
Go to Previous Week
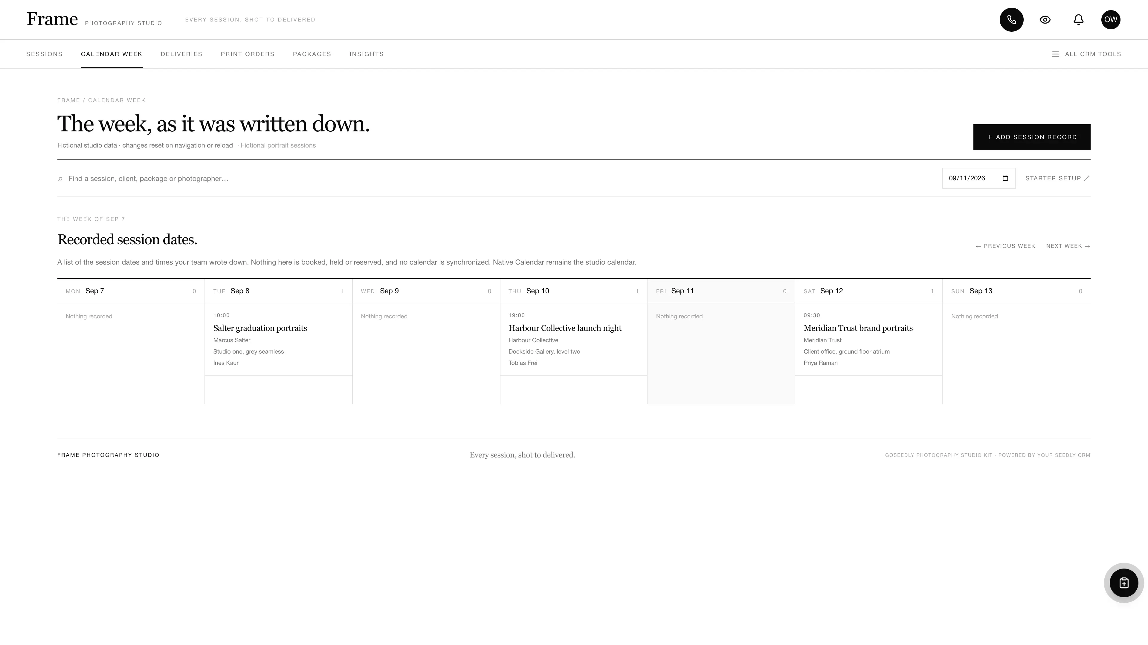[x=1005, y=246]
